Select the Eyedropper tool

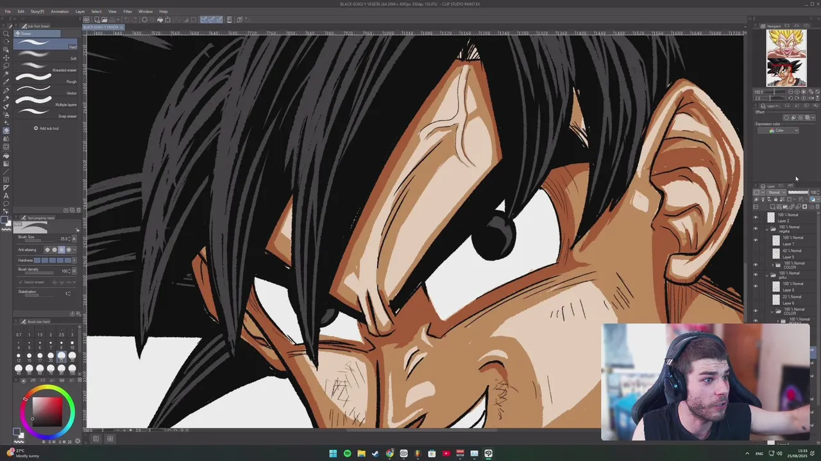[x=6, y=82]
